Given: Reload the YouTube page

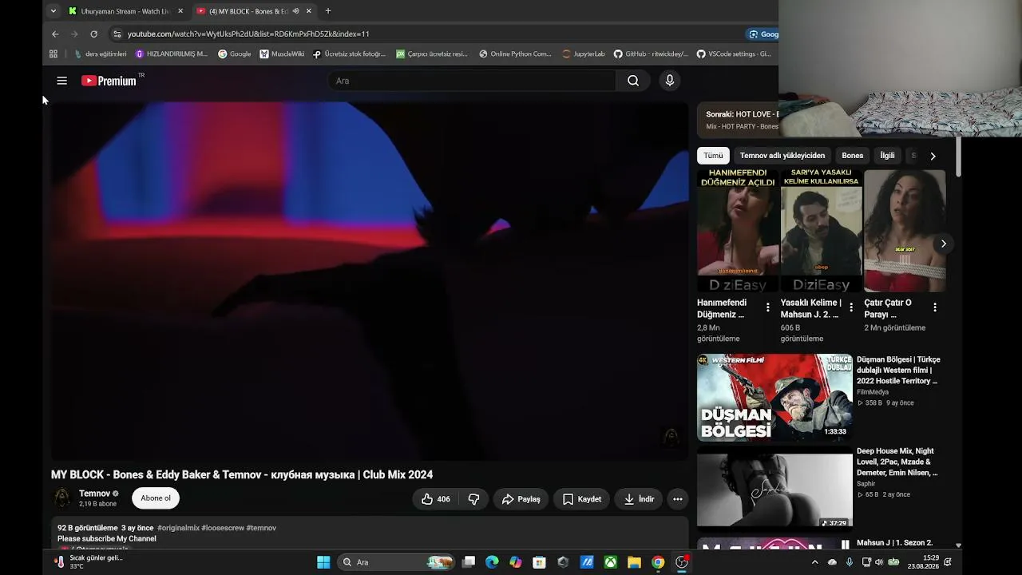Looking at the screenshot, I should [x=93, y=34].
